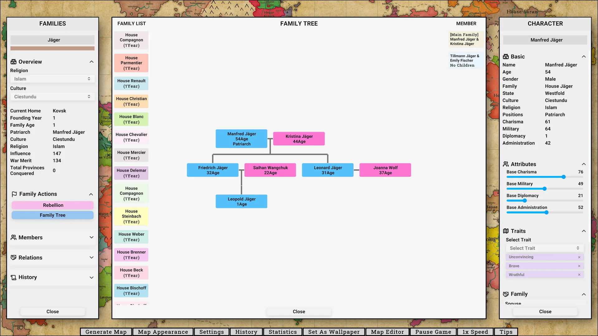Remove the Wrathful trait
The width and height of the screenshot is (598, 336).
click(579, 275)
